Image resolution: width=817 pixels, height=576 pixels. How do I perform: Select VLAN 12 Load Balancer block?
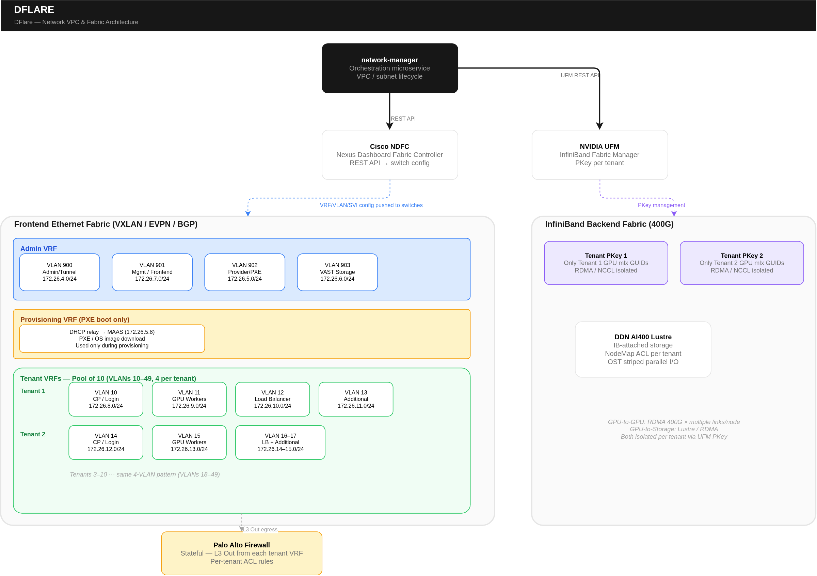[272, 399]
